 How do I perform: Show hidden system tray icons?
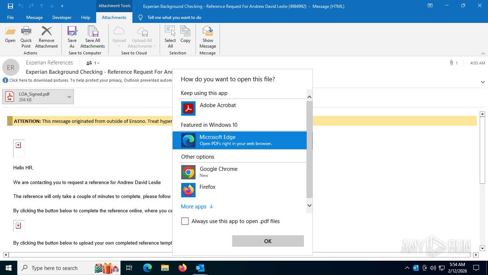click(x=407, y=267)
